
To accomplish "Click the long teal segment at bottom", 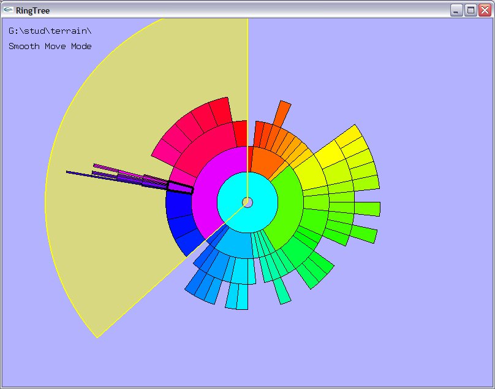I will coord(282,291).
